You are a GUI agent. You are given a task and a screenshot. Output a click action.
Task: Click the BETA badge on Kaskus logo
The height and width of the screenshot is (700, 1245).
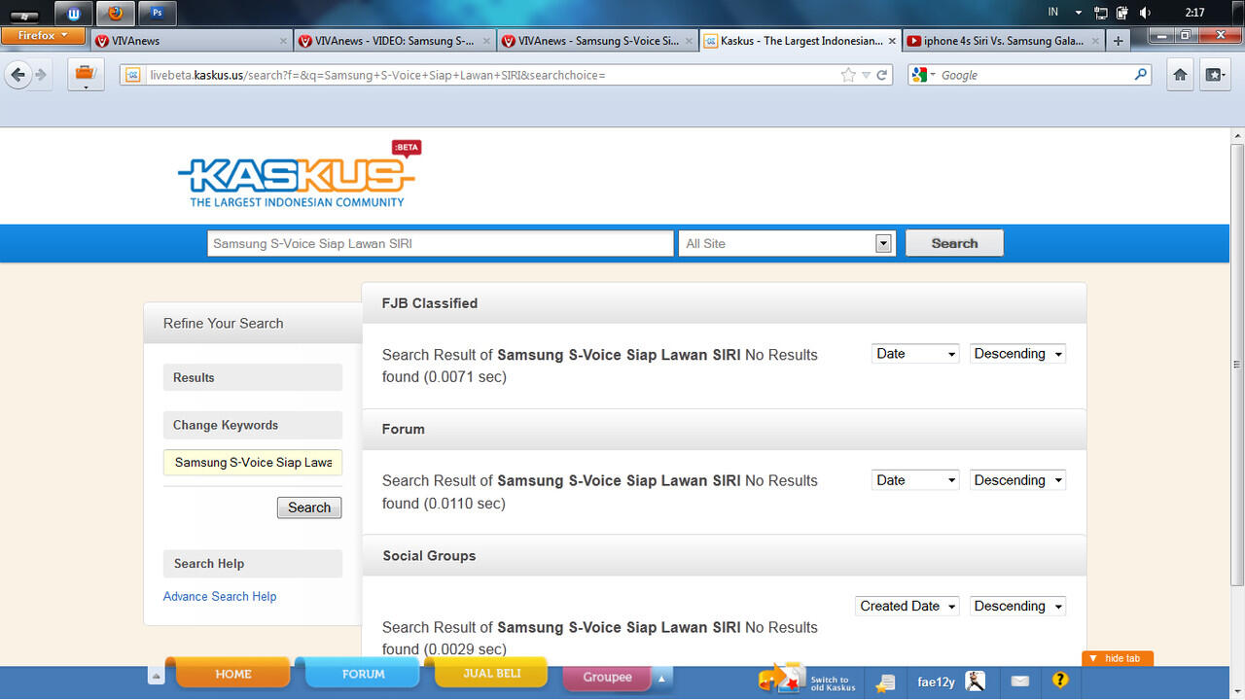coord(406,148)
